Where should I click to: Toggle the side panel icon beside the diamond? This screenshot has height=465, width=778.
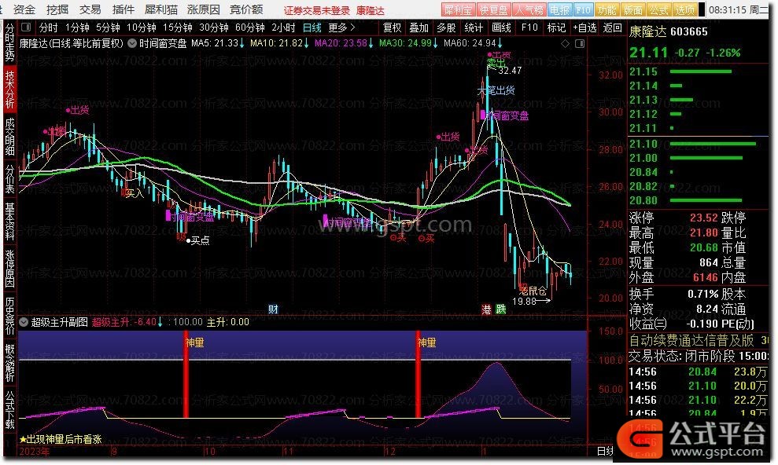pos(580,43)
